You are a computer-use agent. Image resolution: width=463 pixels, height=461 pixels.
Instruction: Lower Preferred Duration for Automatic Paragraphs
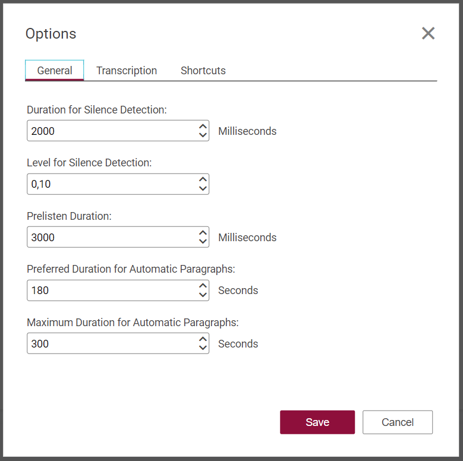[x=203, y=295]
